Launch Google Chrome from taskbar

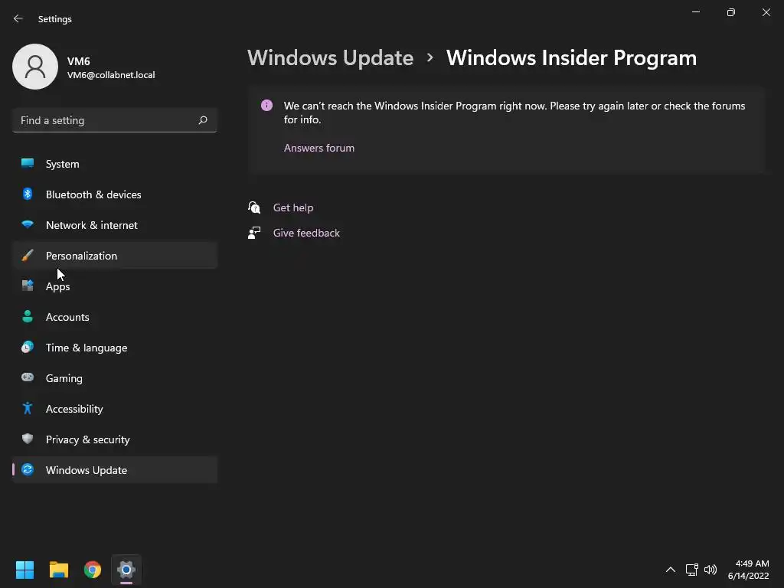[93, 570]
